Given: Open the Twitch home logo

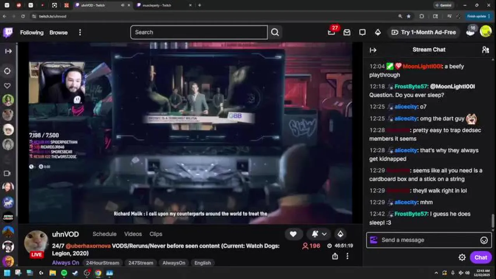Looking at the screenshot, I should coord(8,33).
